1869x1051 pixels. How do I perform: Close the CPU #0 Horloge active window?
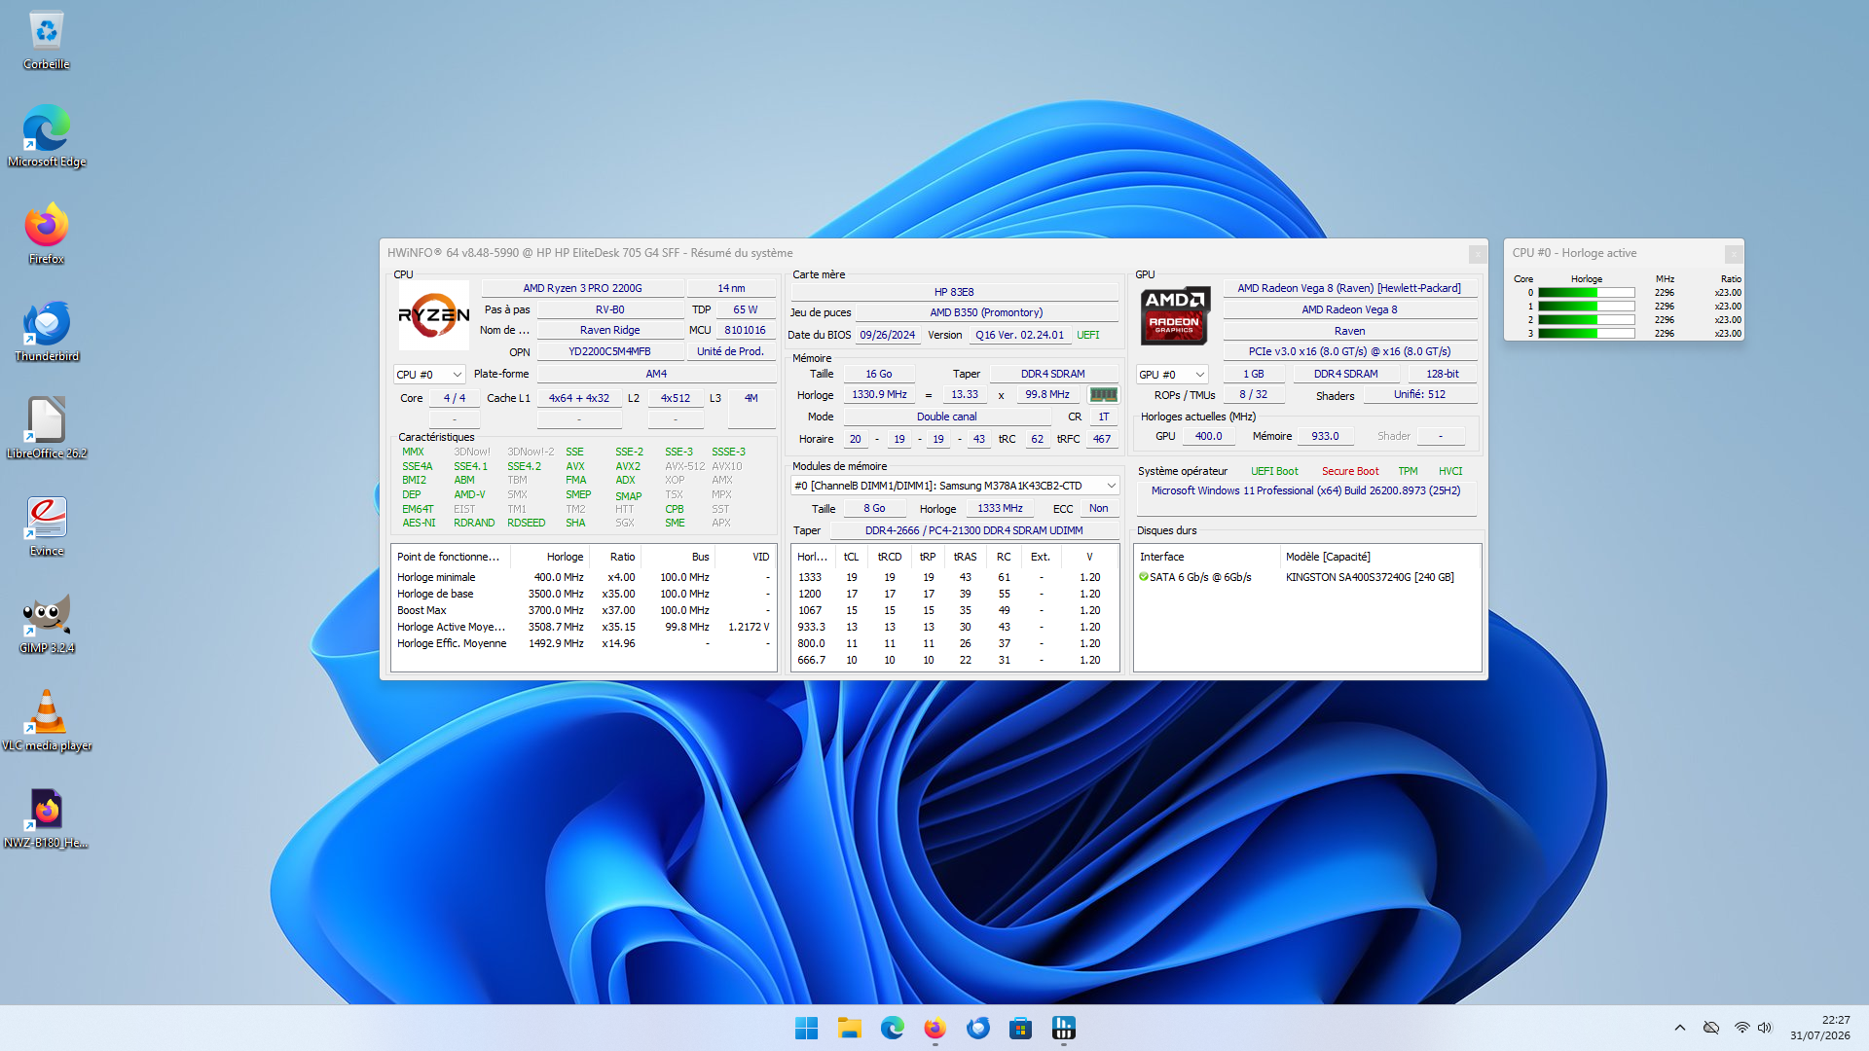tap(1733, 253)
